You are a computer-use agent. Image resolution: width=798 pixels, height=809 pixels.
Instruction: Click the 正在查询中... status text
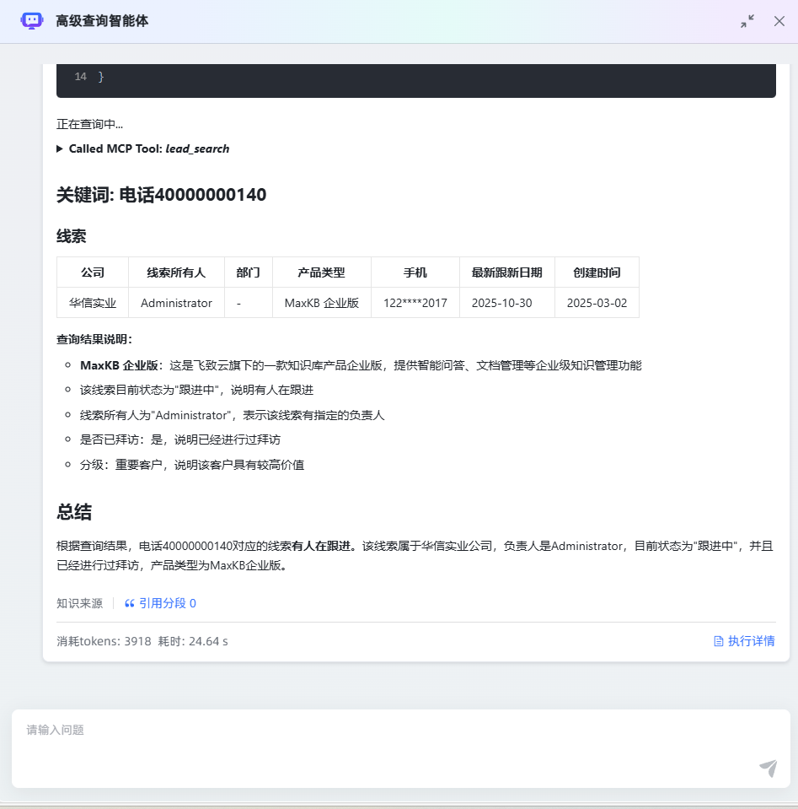coord(89,124)
